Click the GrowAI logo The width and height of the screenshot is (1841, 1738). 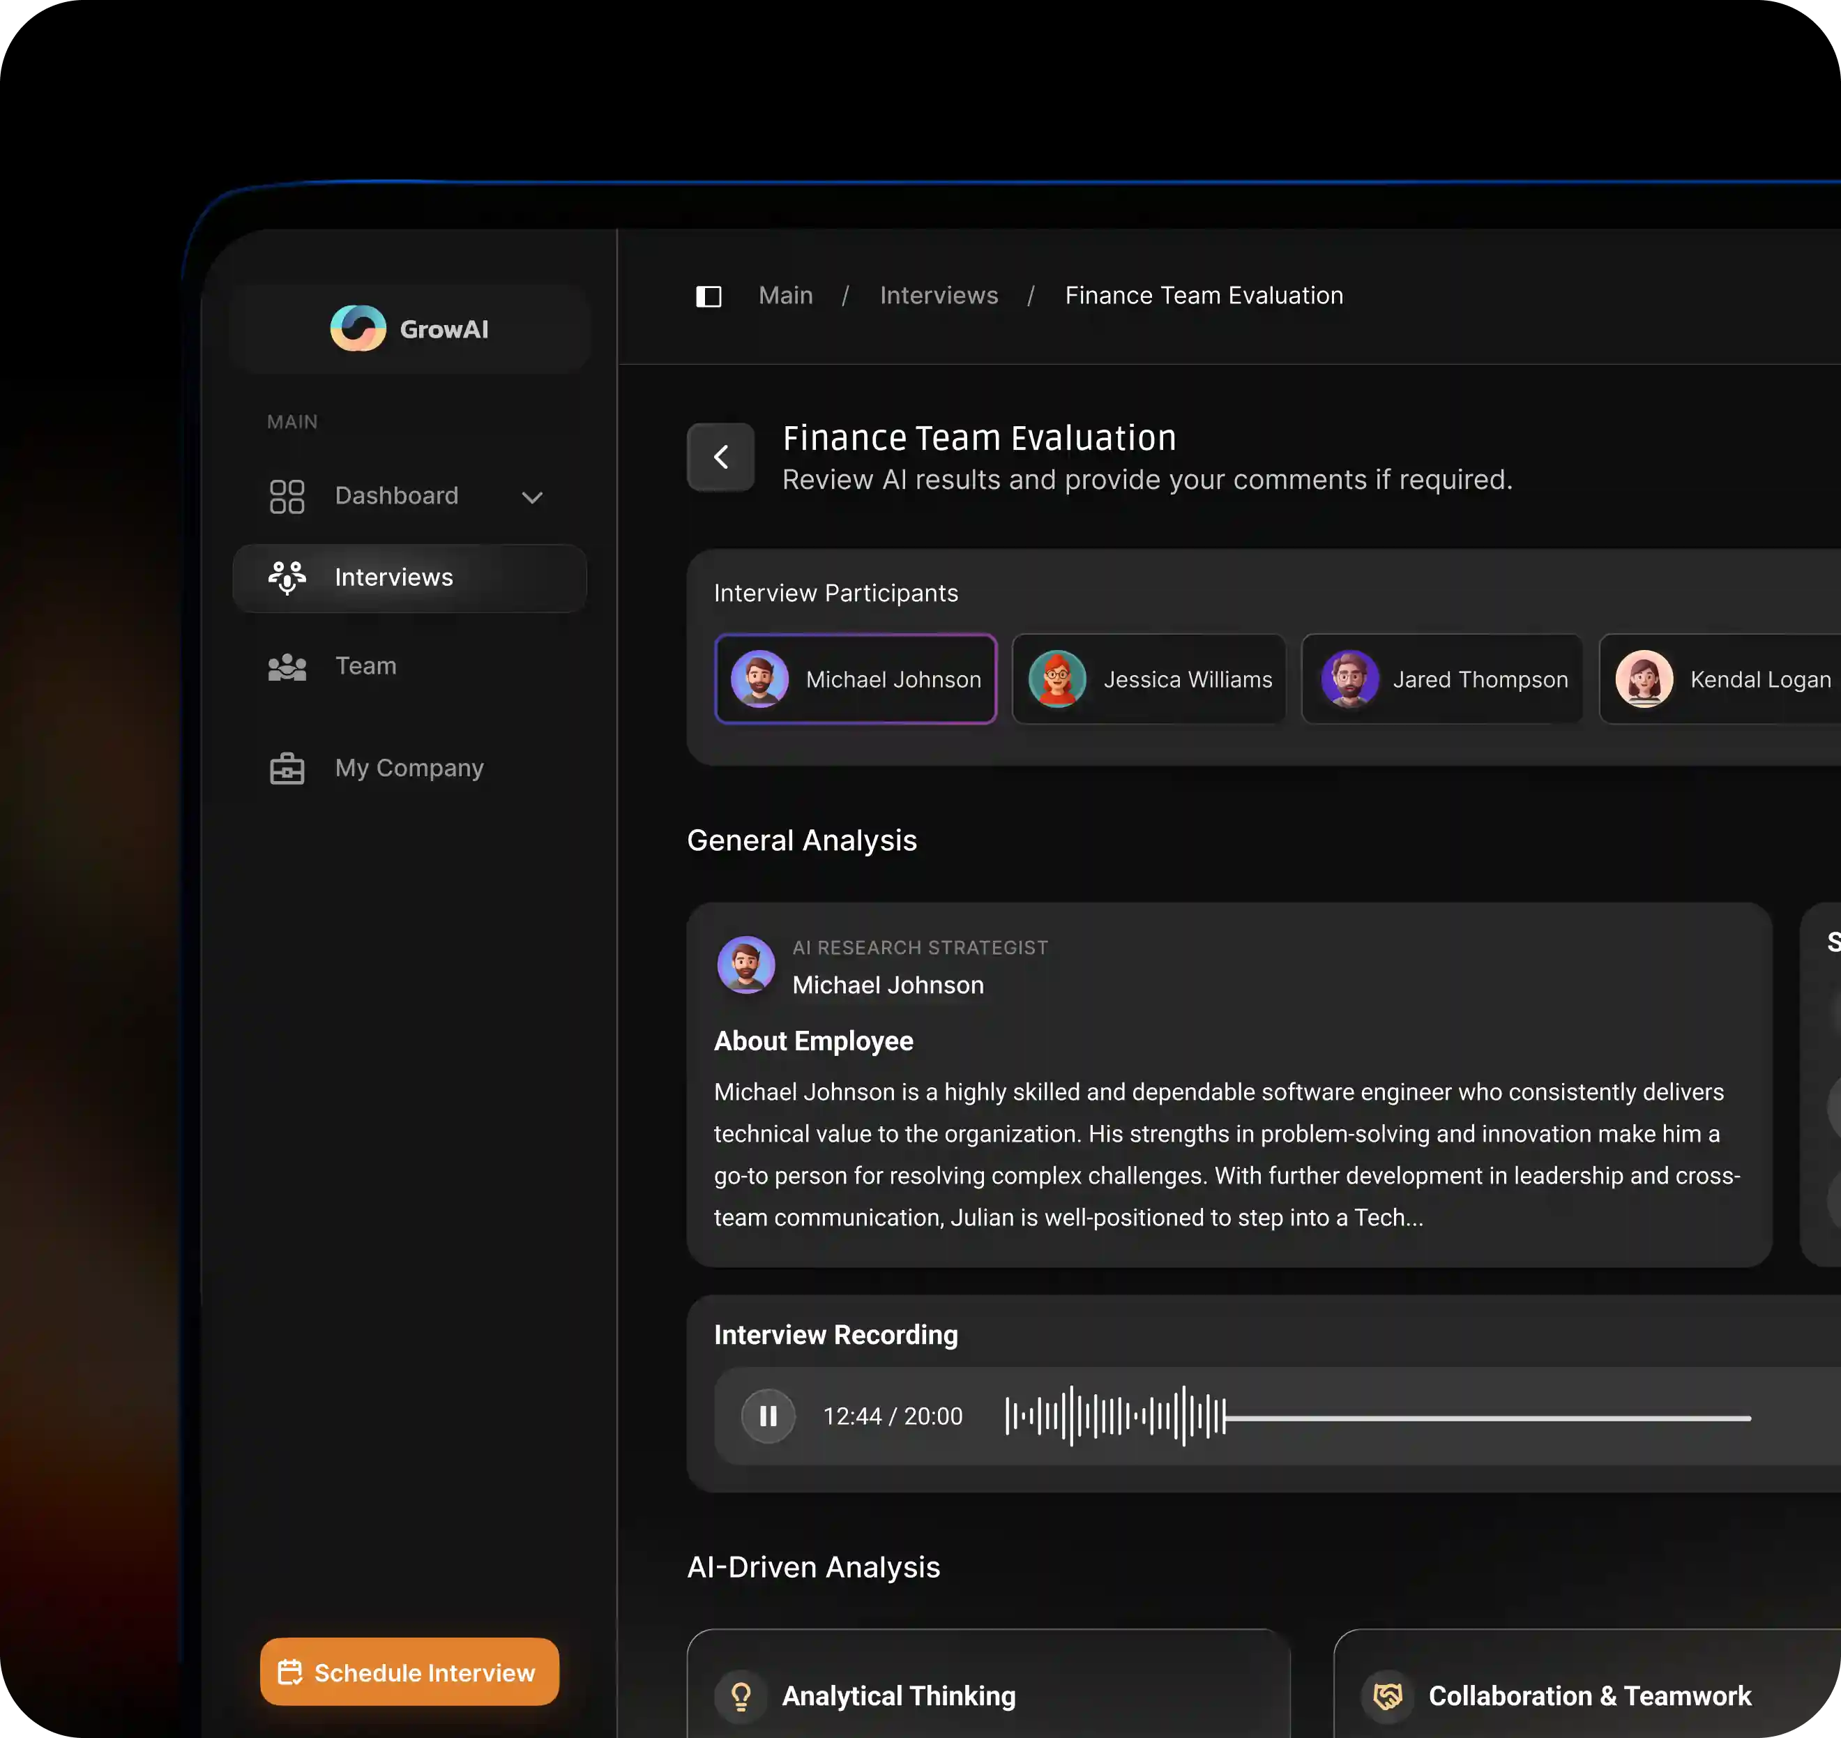click(x=358, y=328)
